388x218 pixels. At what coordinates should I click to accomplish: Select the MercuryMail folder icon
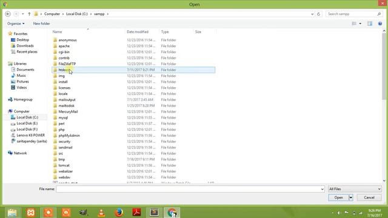pos(55,111)
